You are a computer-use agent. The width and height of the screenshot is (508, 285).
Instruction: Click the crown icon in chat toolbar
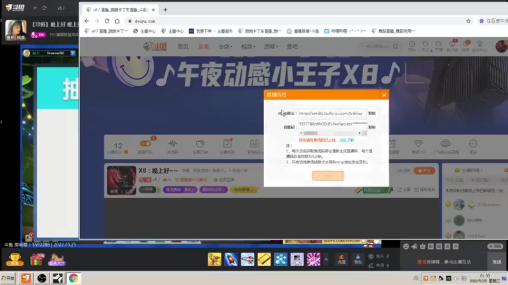click(x=422, y=246)
